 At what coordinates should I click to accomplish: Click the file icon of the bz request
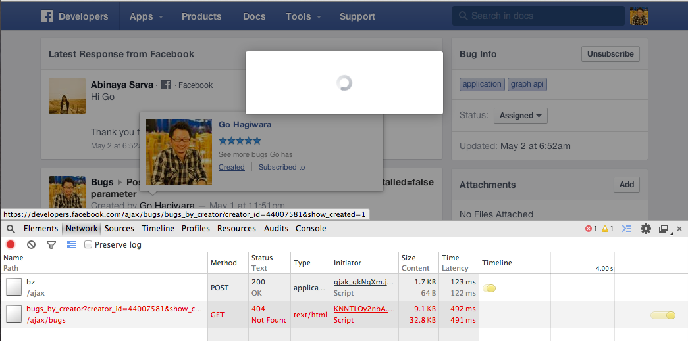14,287
